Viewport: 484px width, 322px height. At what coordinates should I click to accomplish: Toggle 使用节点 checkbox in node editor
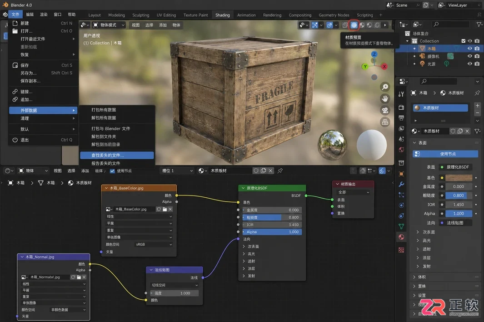pos(112,171)
